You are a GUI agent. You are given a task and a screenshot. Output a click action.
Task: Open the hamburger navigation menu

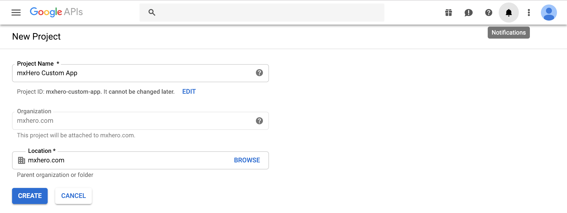[16, 13]
